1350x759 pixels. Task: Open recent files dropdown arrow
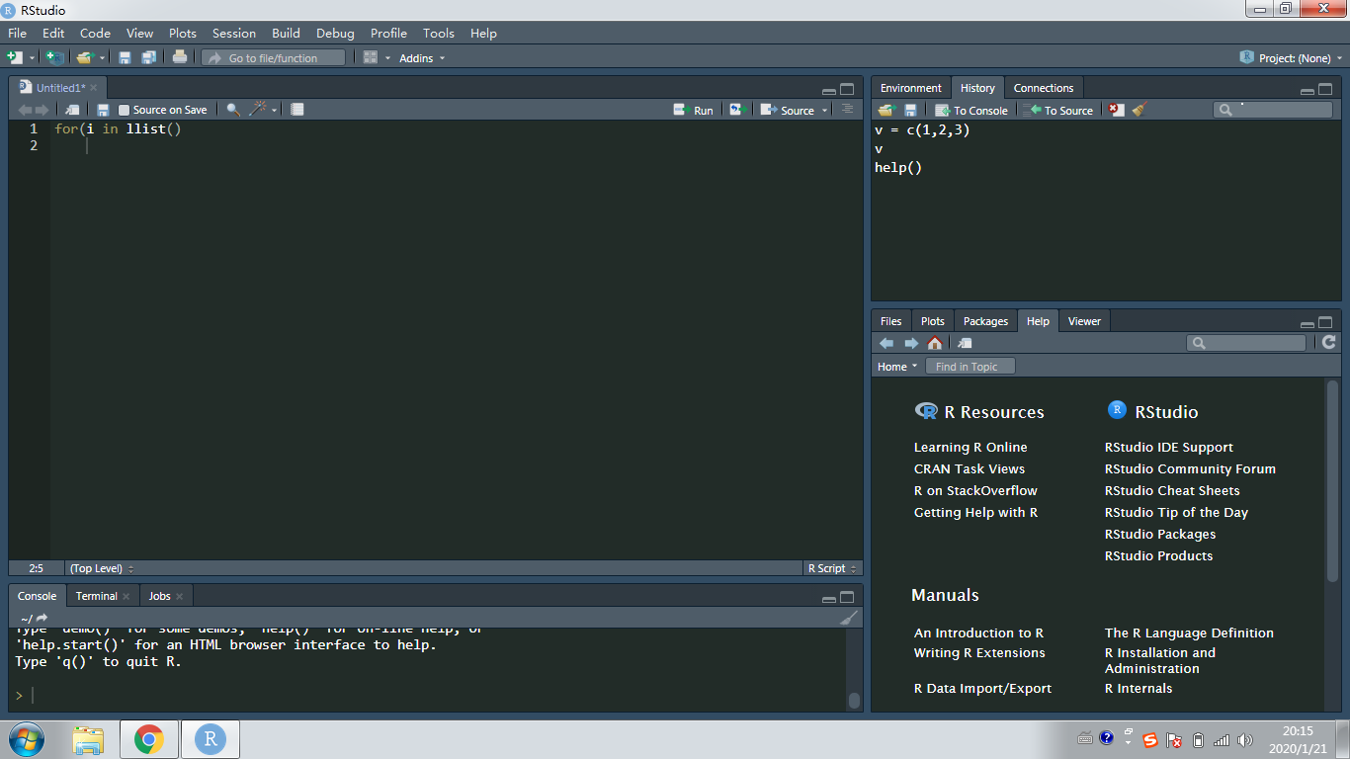click(x=102, y=58)
